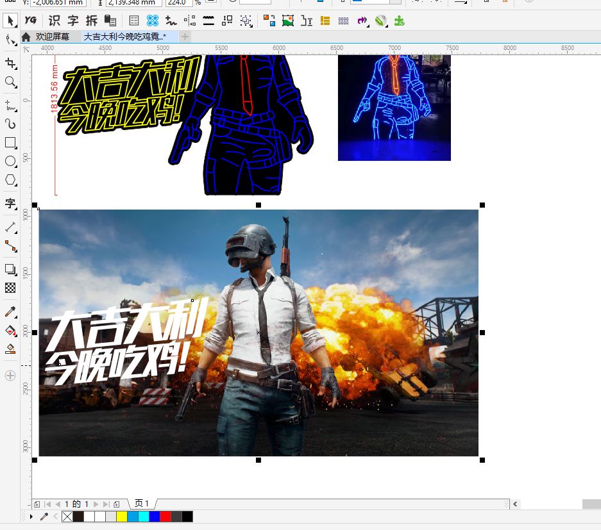The height and width of the screenshot is (530, 601).
Task: Open the toolbox quick customize plus button
Action: 10,376
